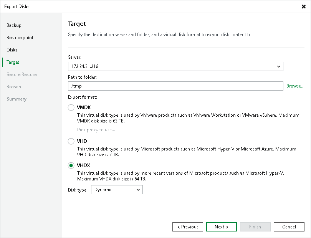This screenshot has height=238, width=311.
Task: Select the VHD export format
Action: tap(71, 141)
